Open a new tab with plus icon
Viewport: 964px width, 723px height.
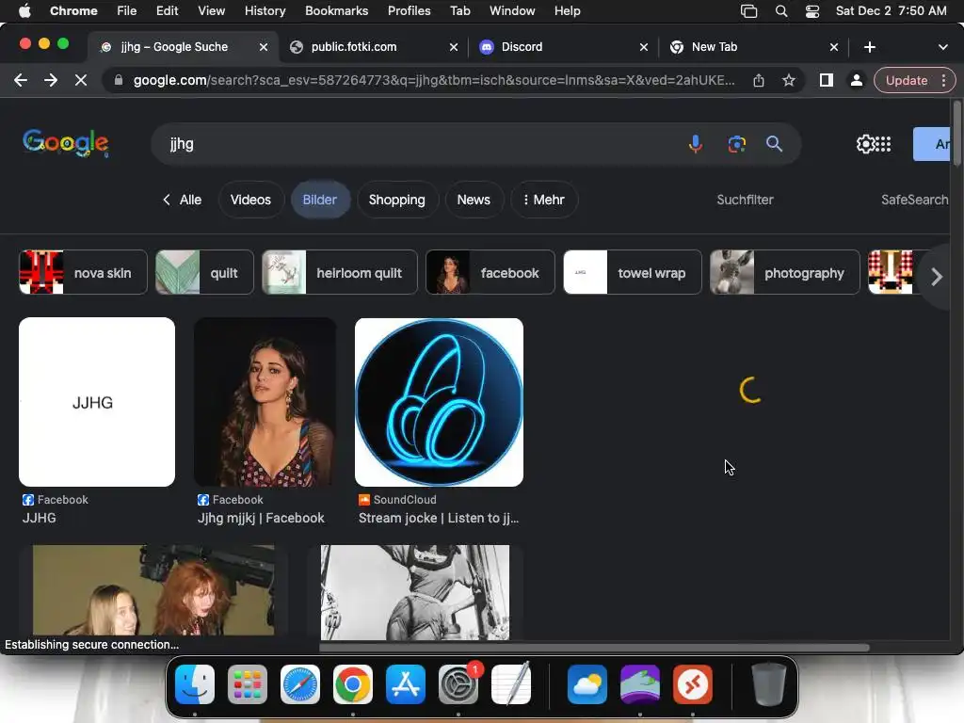point(869,47)
